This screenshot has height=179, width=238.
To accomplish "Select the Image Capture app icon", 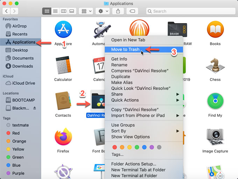I will pyautogui.click(x=215, y=137).
